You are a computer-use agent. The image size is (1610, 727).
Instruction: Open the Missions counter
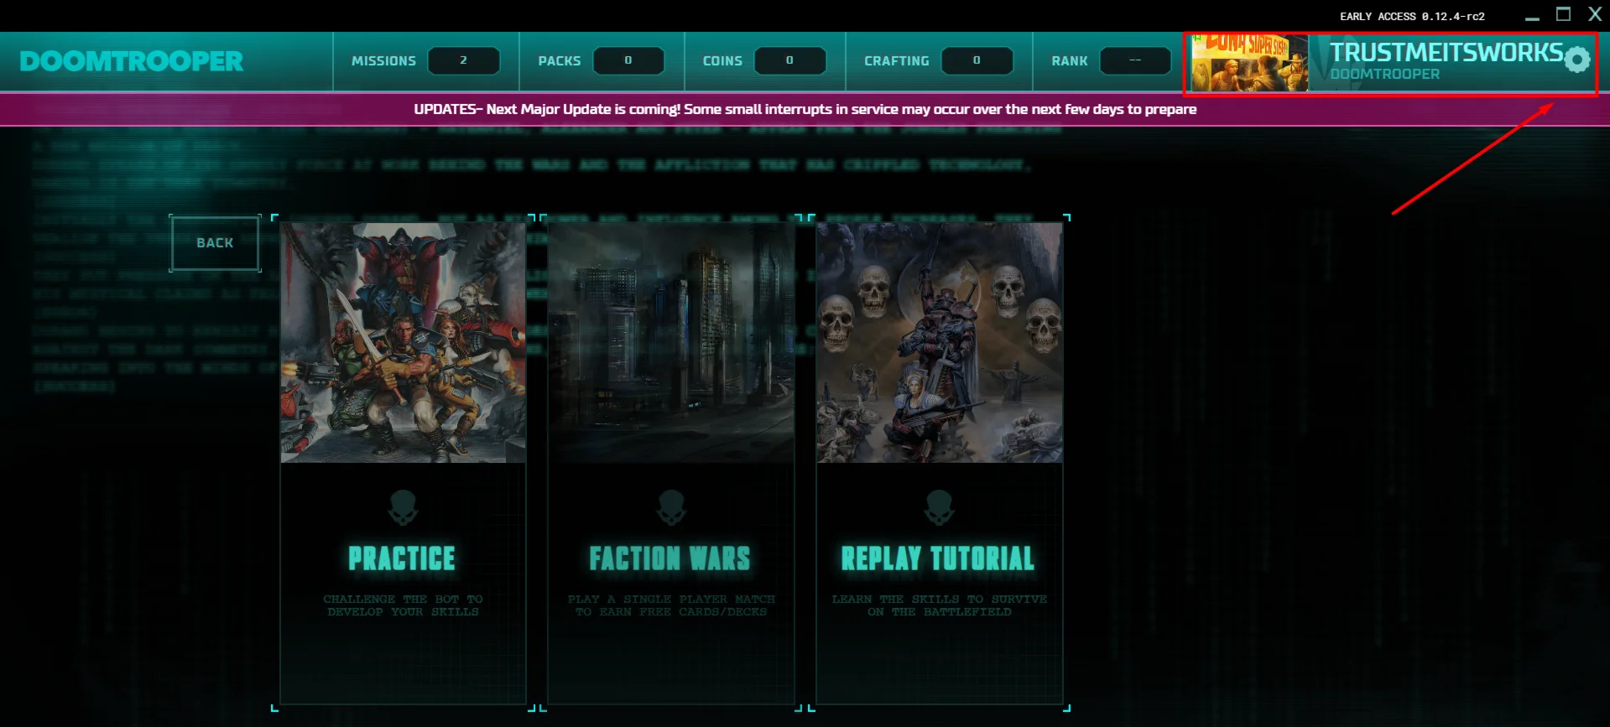[425, 61]
